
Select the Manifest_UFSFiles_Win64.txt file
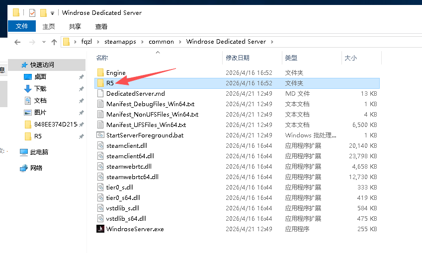coord(146,125)
